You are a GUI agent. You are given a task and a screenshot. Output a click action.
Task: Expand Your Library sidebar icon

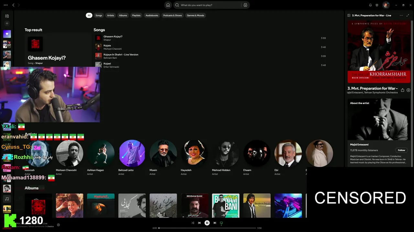pos(7,16)
